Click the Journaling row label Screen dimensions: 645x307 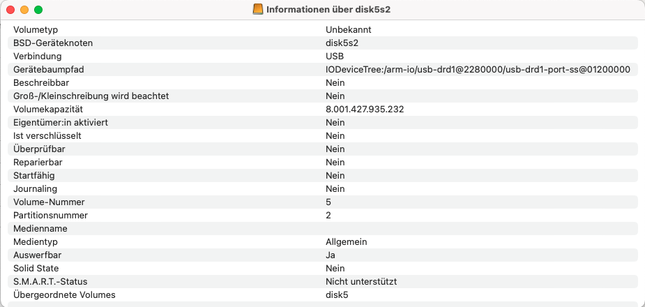click(35, 188)
